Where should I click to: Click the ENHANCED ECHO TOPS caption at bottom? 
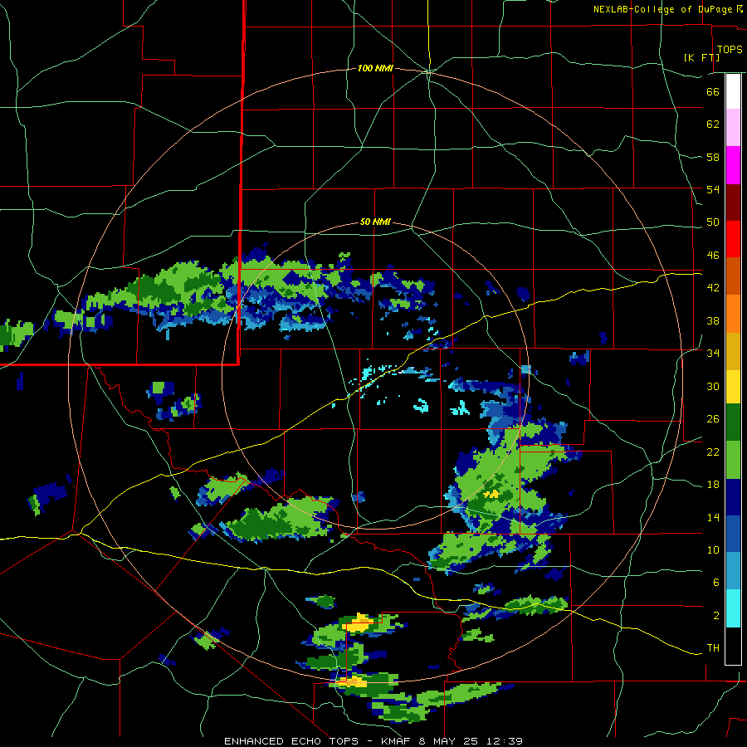[373, 741]
